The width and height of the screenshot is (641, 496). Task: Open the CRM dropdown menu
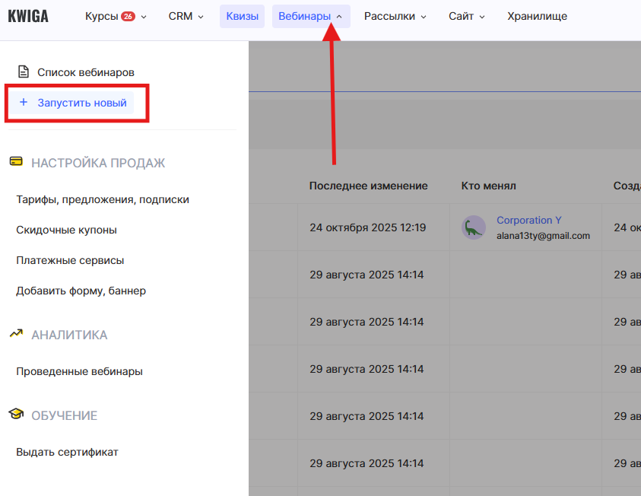(x=186, y=16)
